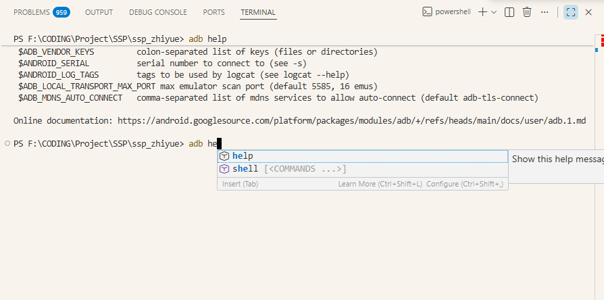The height and width of the screenshot is (300, 604).
Task: Select the TERMINAL tab
Action: tap(258, 12)
